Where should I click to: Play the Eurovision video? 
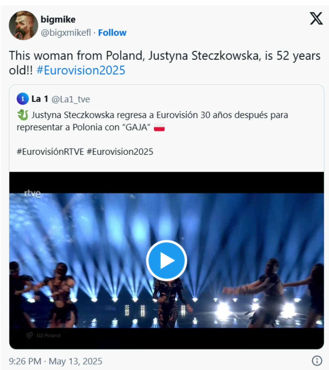pyautogui.click(x=167, y=260)
